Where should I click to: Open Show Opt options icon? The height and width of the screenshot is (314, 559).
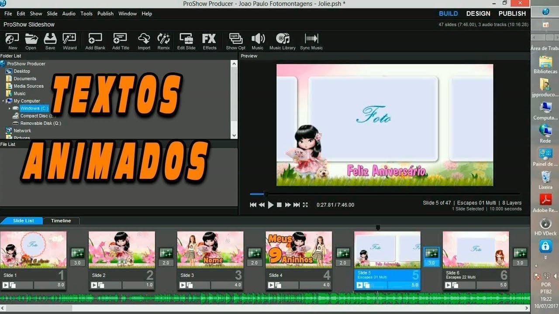coord(235,41)
